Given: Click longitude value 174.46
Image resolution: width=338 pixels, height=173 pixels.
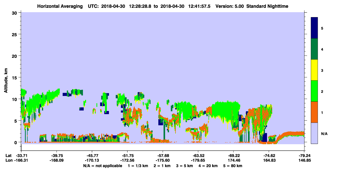Looking at the screenshot, I should (233, 161).
